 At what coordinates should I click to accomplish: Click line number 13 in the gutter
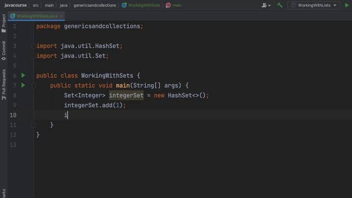[x=13, y=145]
